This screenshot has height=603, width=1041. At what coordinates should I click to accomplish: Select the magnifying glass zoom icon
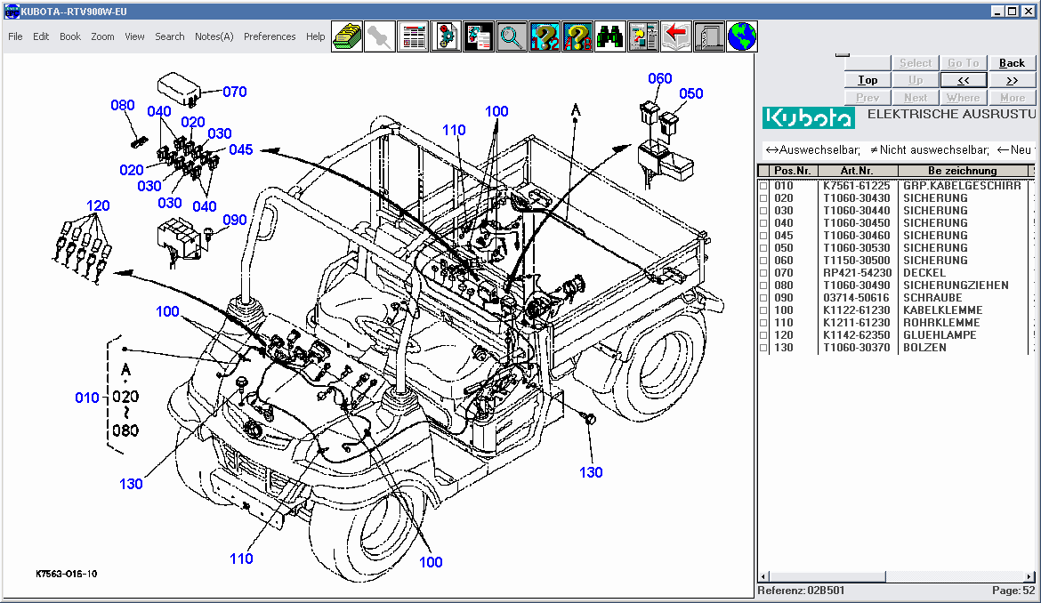(512, 36)
